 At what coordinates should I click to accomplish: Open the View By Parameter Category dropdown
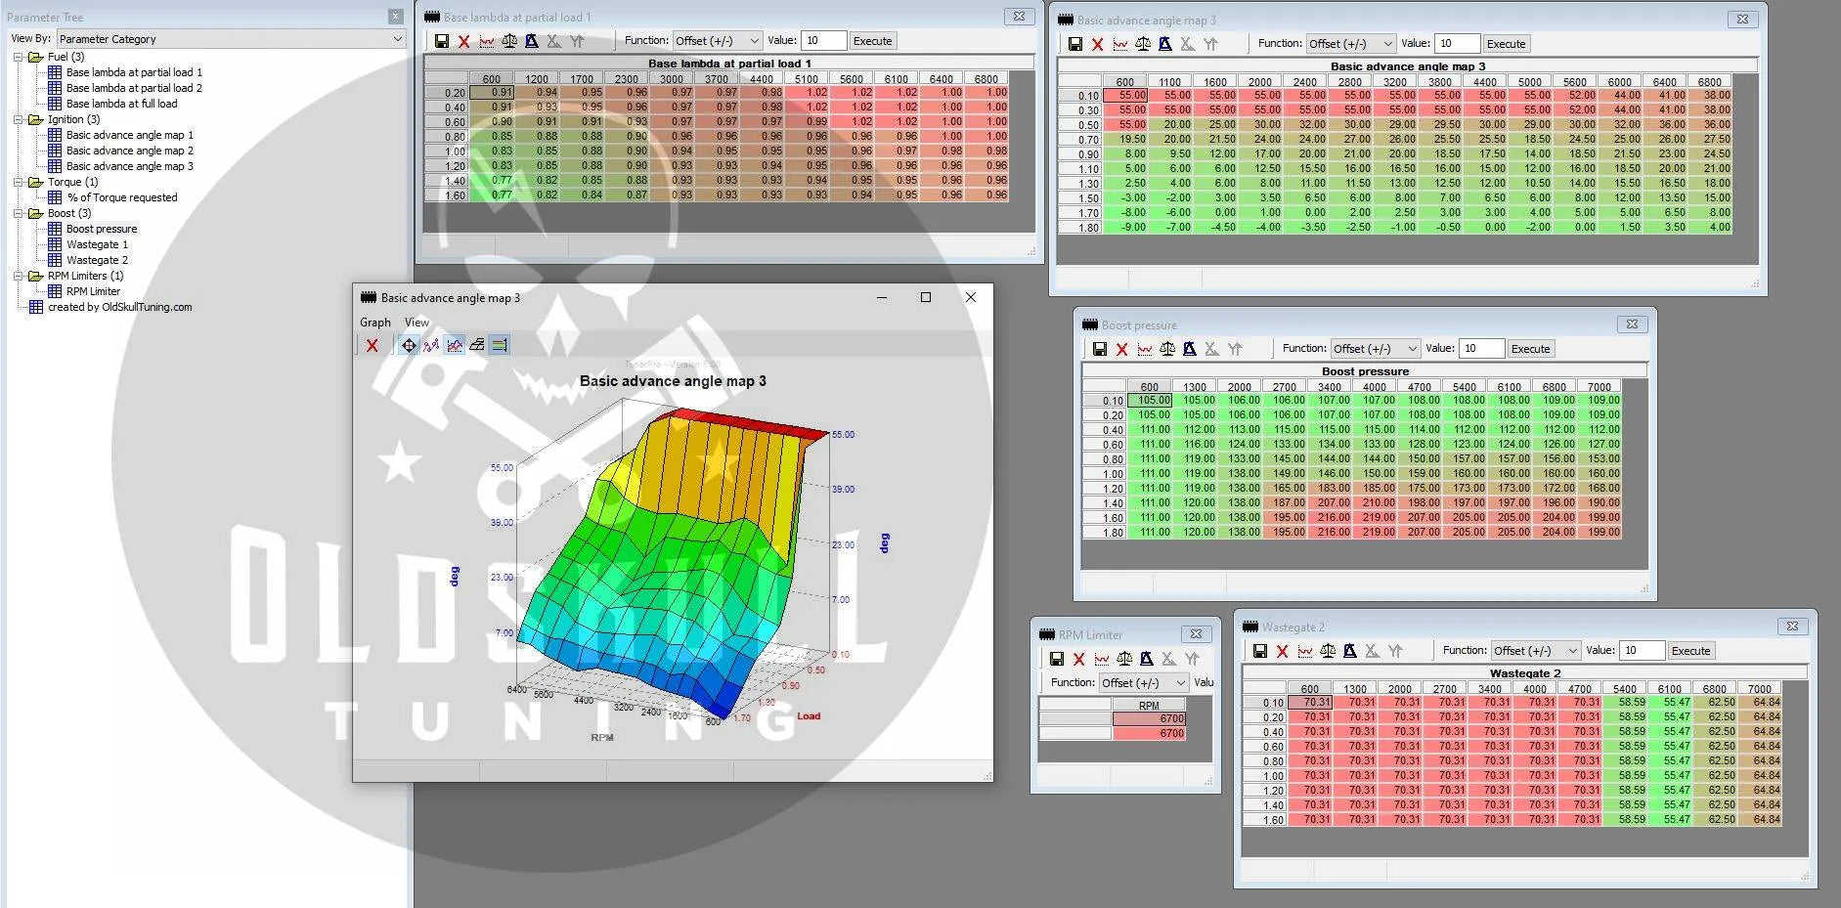click(x=231, y=39)
